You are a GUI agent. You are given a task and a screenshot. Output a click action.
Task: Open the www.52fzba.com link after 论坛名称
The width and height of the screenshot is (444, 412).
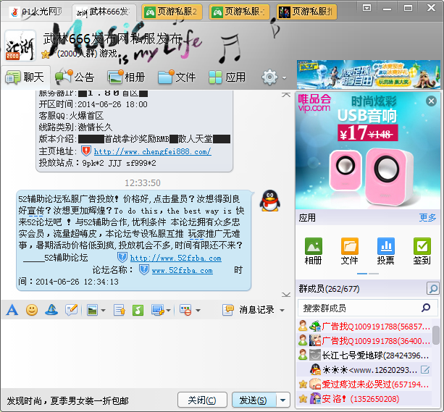182,270
